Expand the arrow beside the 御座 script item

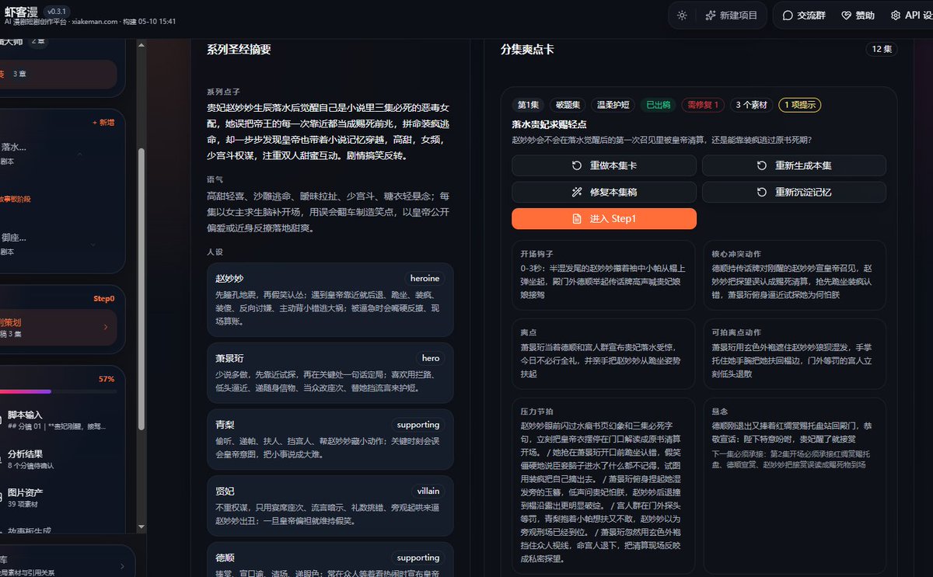click(93, 244)
